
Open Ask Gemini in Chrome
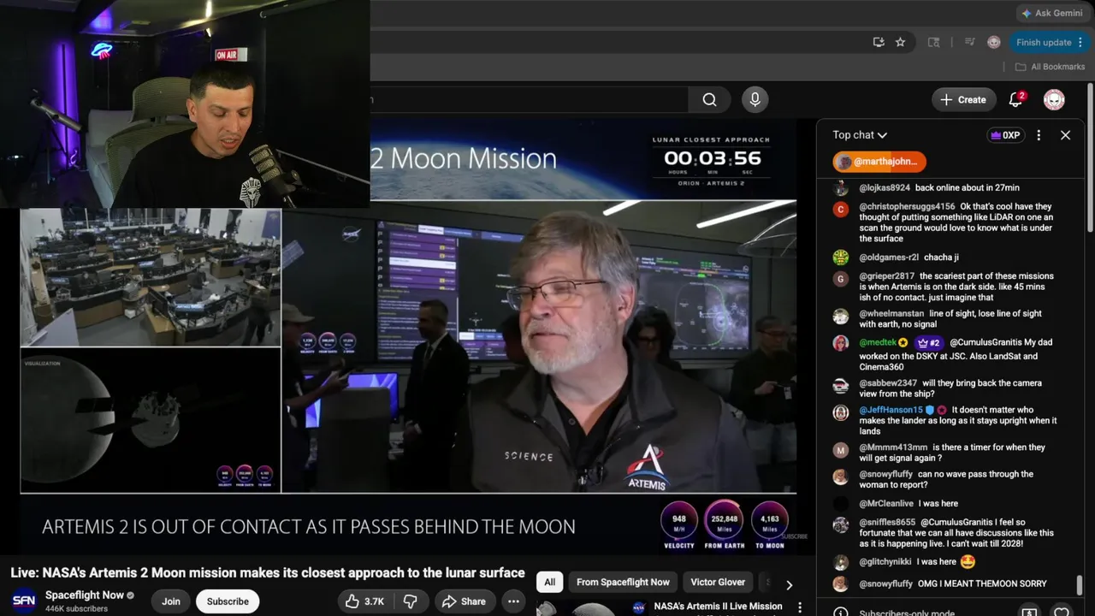coord(1051,13)
